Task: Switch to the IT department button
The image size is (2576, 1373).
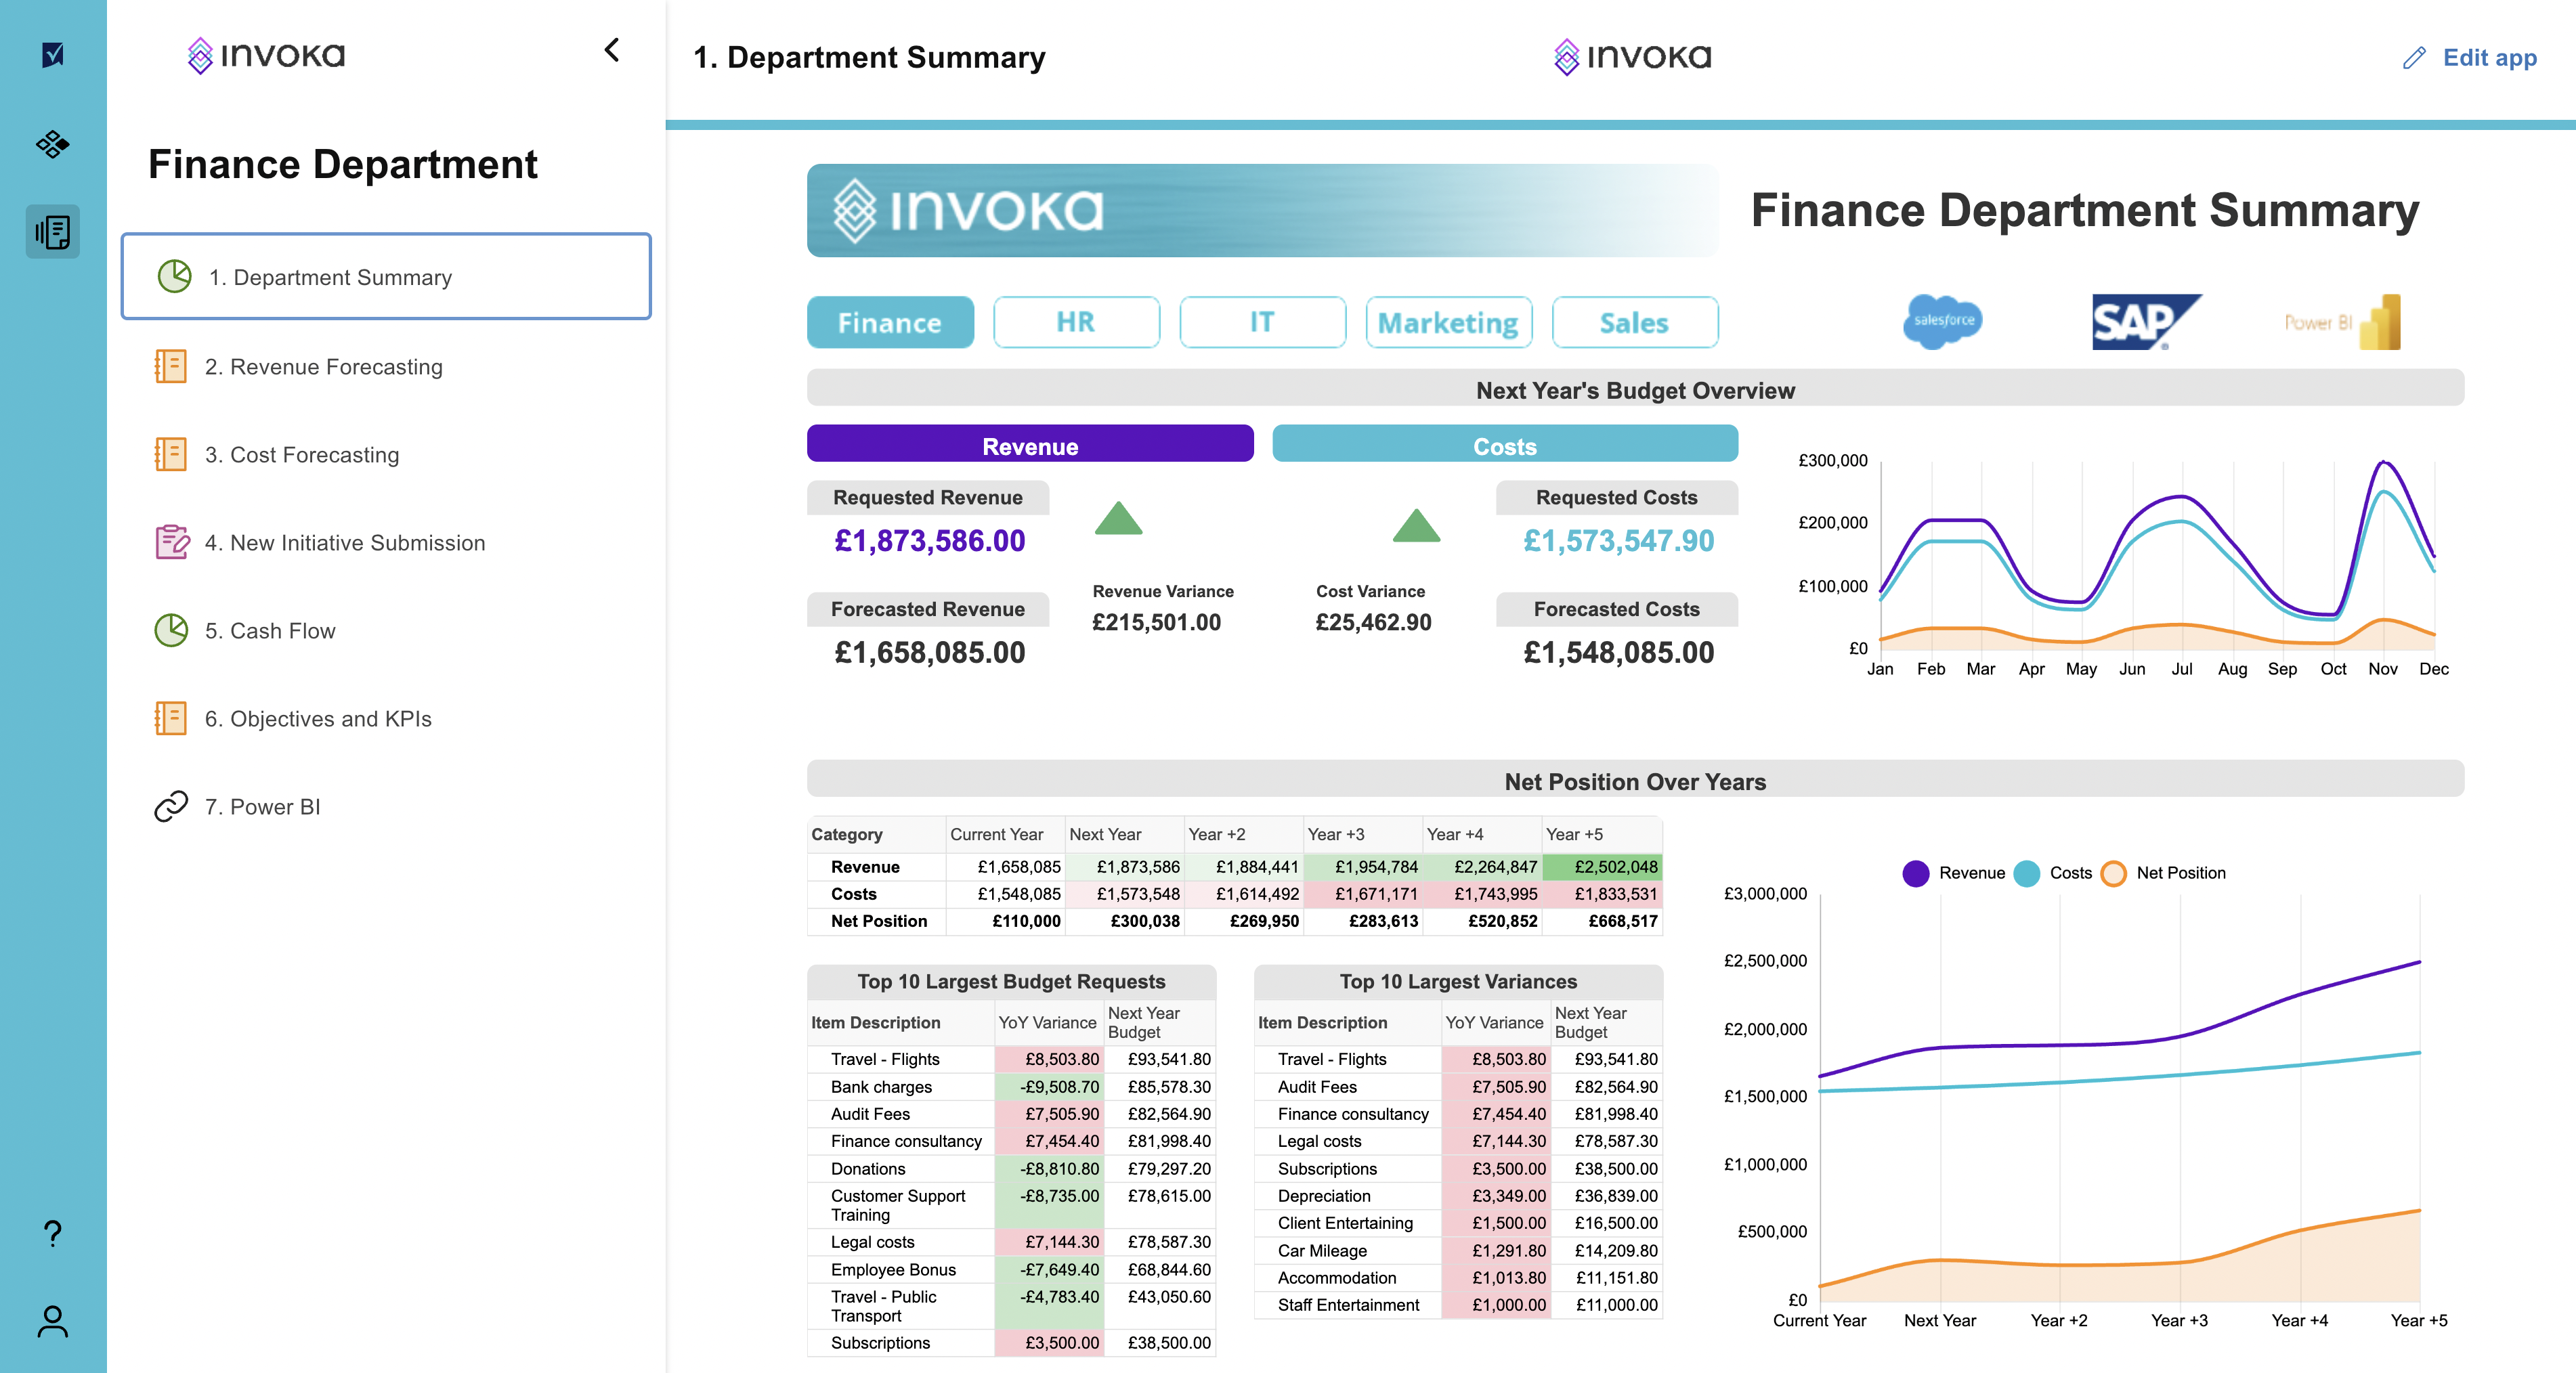Action: (1262, 322)
